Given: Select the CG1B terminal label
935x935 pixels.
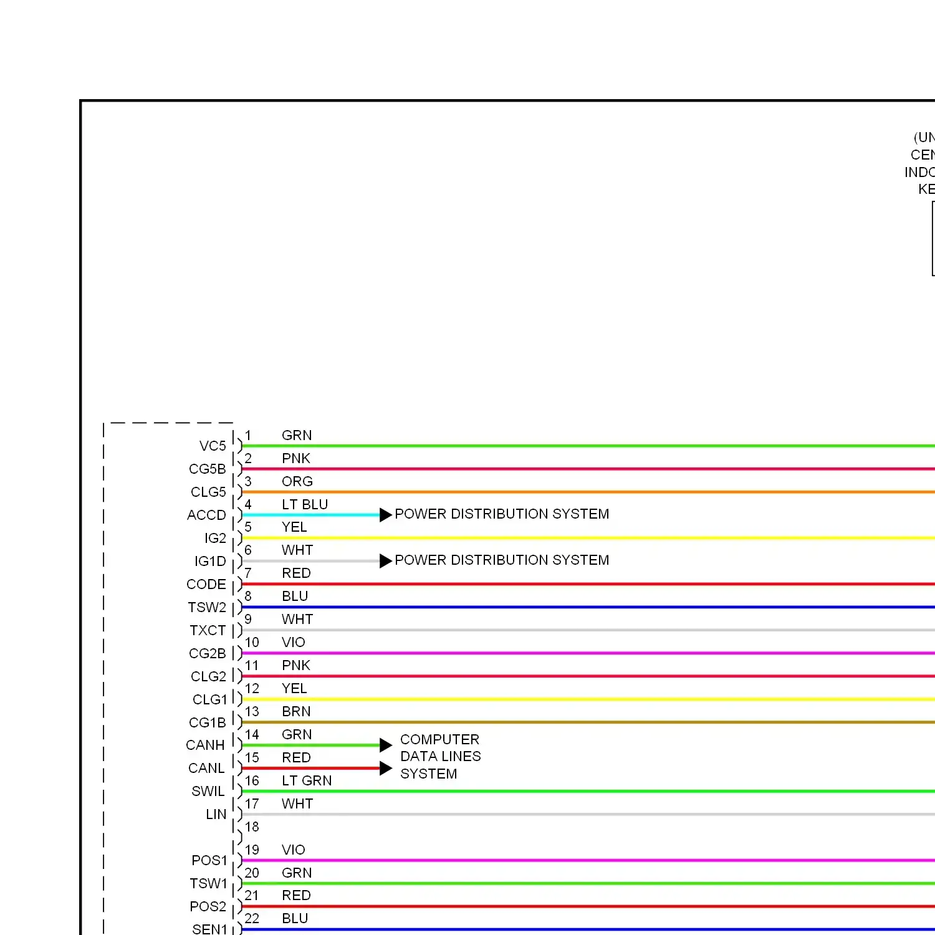Looking at the screenshot, I should pyautogui.click(x=208, y=723).
